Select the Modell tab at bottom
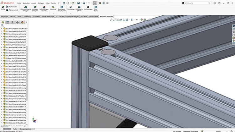 tap(15, 129)
